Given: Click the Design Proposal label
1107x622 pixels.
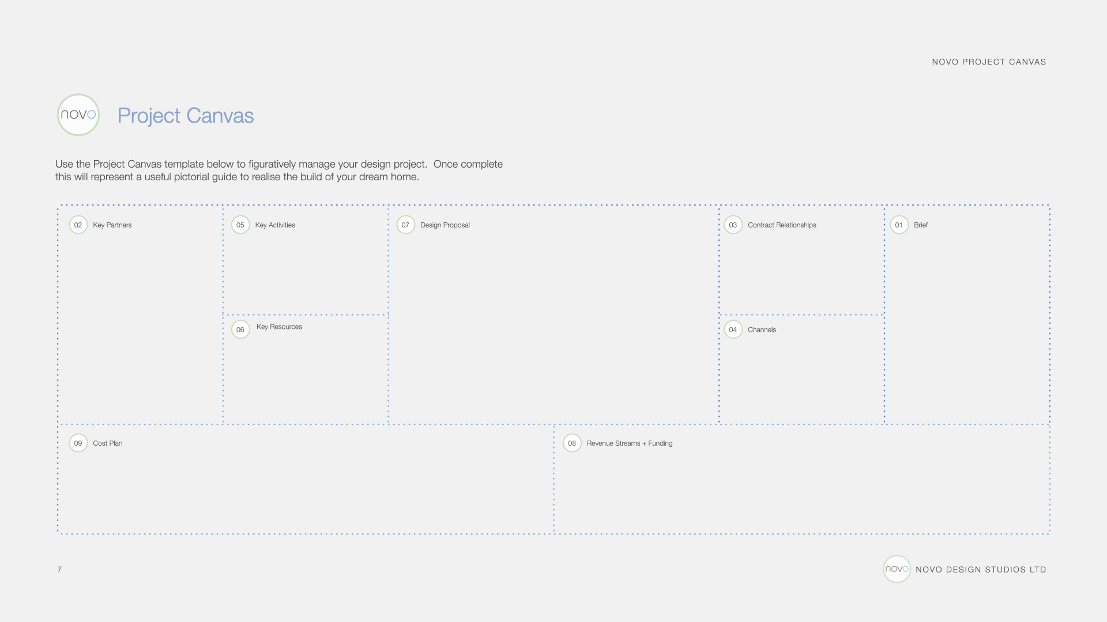Looking at the screenshot, I should coord(445,225).
